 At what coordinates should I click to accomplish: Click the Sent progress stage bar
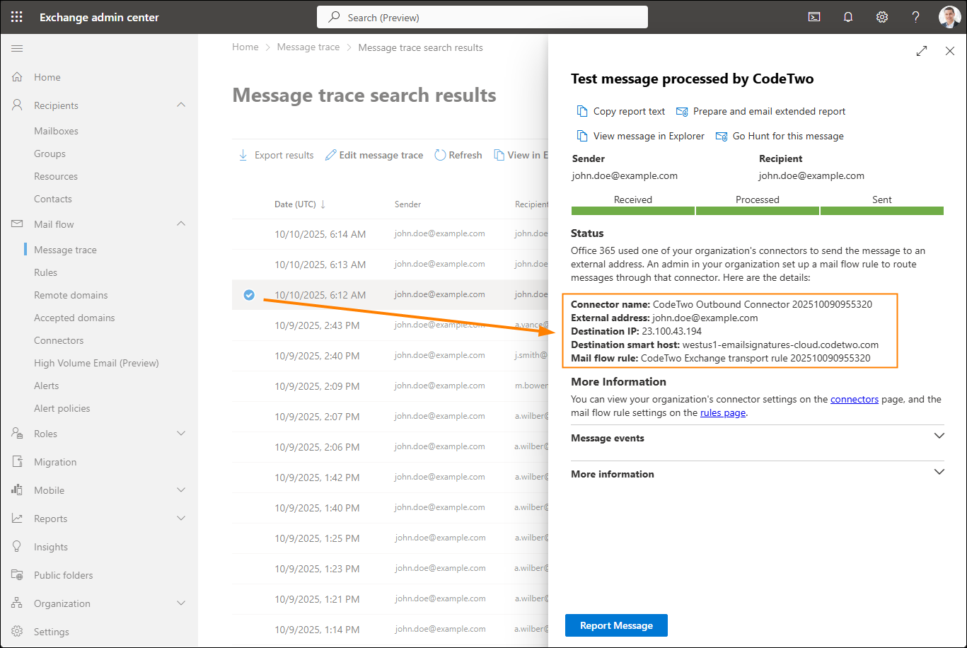[x=882, y=211]
